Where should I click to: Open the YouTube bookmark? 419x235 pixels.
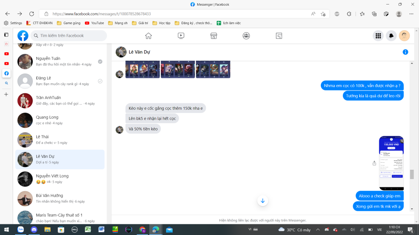click(94, 23)
